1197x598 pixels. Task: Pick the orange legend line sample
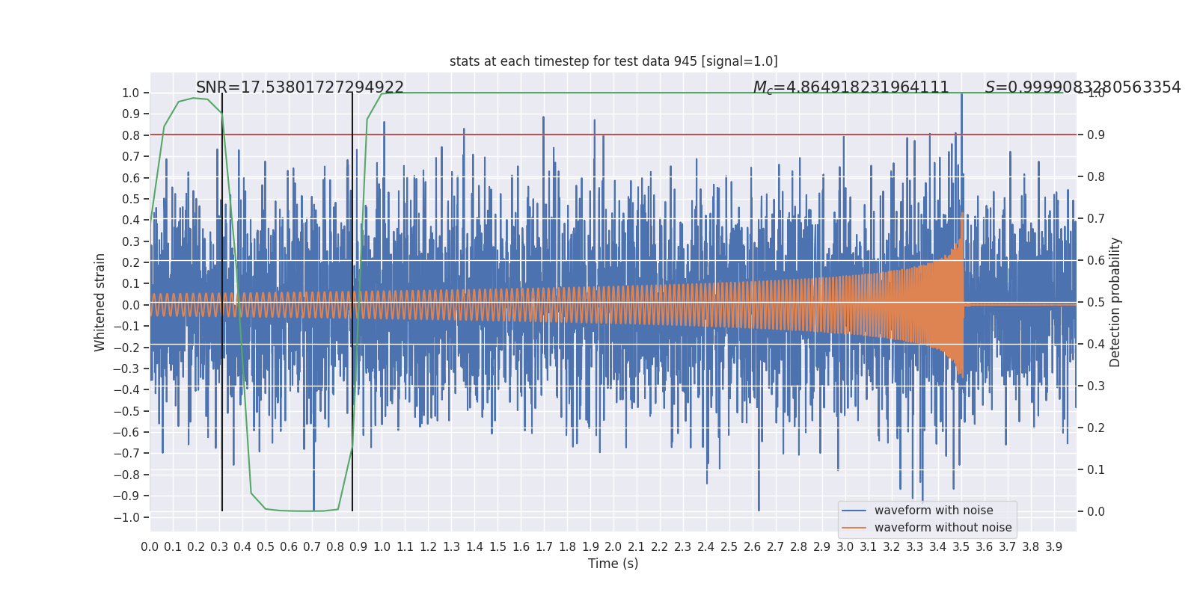coord(854,528)
